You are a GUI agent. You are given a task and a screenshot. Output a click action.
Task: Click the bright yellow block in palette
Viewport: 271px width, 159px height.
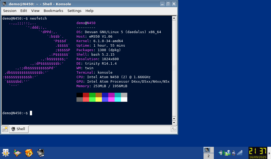[x=99, y=99]
